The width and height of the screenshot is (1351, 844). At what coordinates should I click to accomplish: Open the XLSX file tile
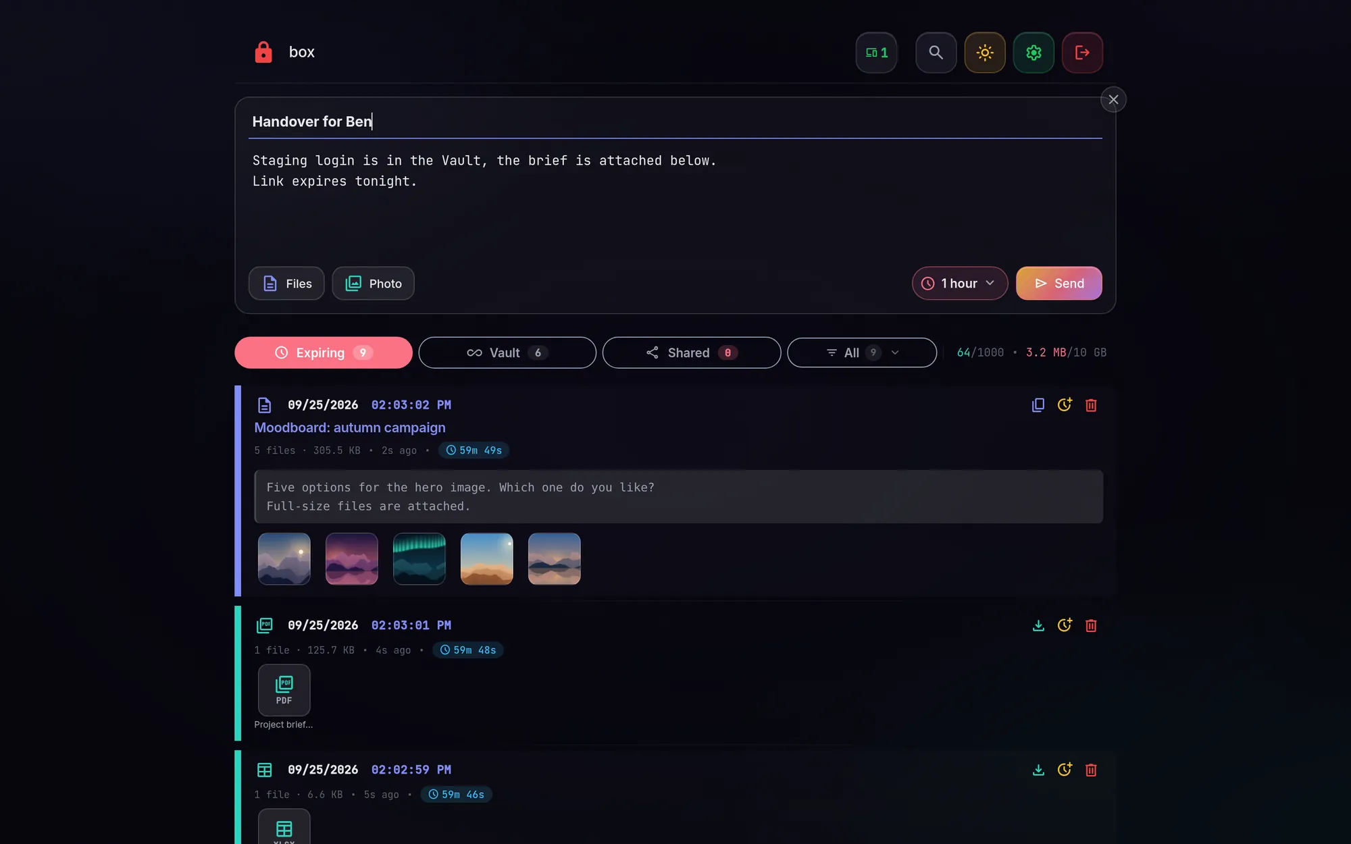(x=284, y=827)
